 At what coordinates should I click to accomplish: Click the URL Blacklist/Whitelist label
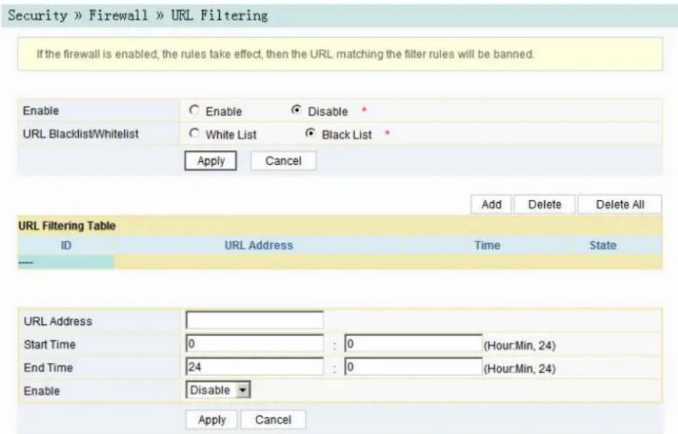[x=81, y=134]
